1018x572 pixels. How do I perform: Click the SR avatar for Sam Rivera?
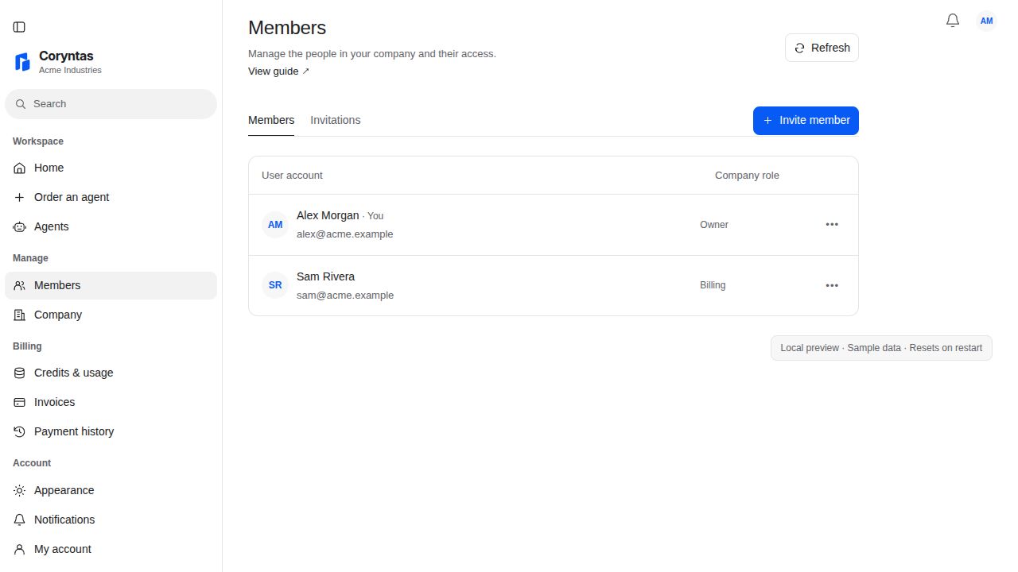point(275,285)
